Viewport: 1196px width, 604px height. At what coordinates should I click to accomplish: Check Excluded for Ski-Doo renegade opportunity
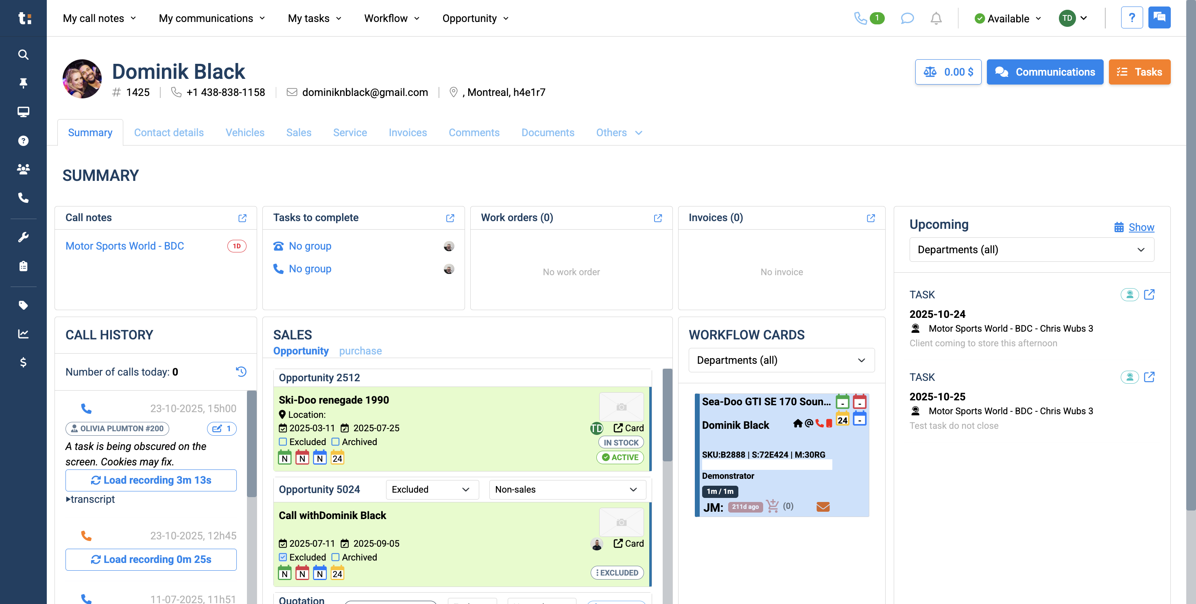tap(283, 442)
